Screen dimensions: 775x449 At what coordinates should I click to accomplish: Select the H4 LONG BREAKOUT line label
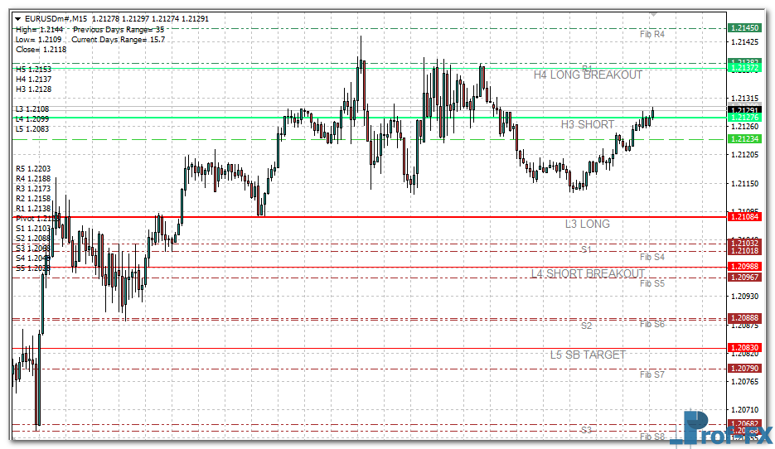588,75
